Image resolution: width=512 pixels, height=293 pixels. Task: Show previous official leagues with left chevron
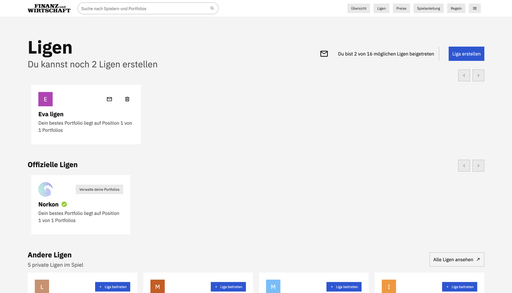464,166
